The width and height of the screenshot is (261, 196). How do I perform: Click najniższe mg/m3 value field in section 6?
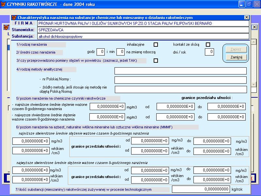point(31,141)
